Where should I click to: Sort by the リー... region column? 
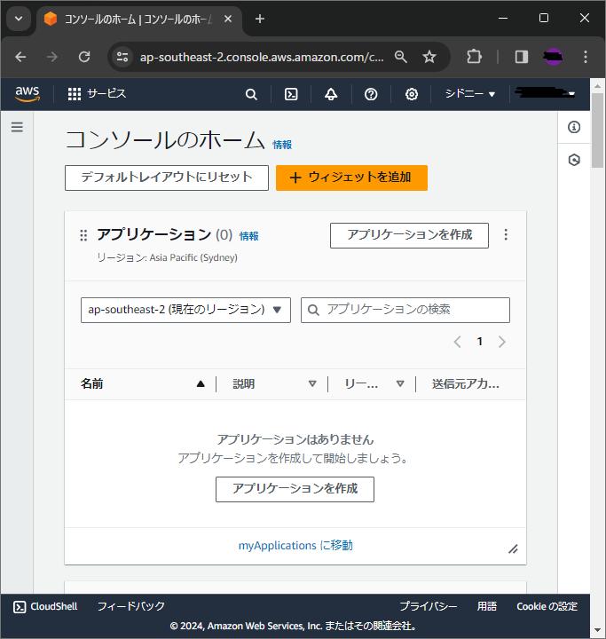[374, 384]
